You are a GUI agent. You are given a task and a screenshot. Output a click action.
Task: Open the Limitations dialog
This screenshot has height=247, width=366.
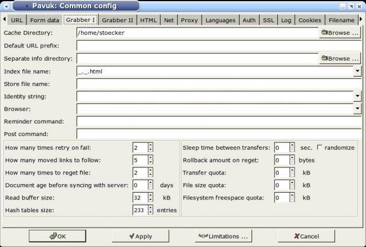click(224, 236)
